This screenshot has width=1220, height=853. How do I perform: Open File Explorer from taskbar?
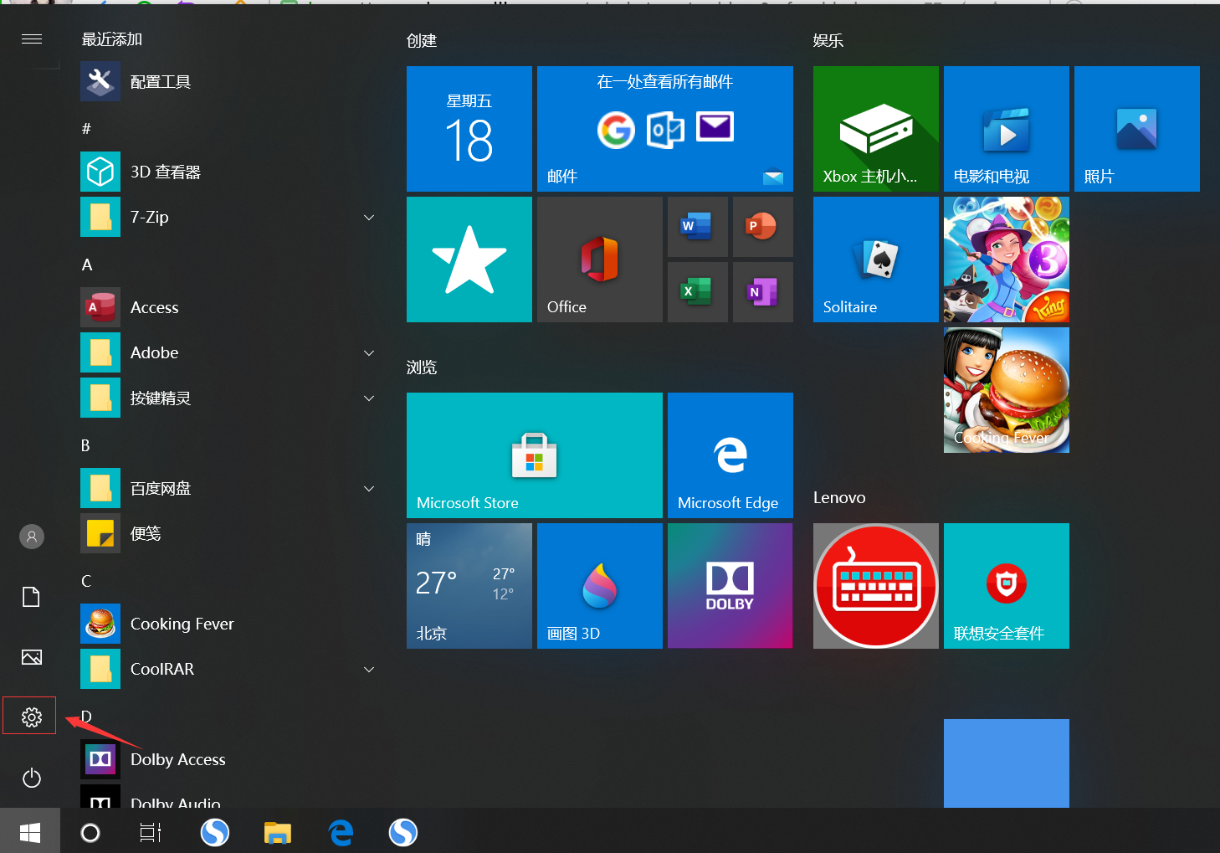278,832
